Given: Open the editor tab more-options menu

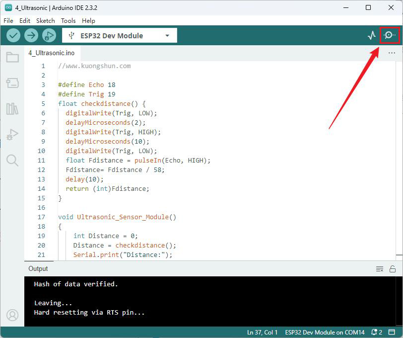Looking at the screenshot, I should (x=392, y=53).
